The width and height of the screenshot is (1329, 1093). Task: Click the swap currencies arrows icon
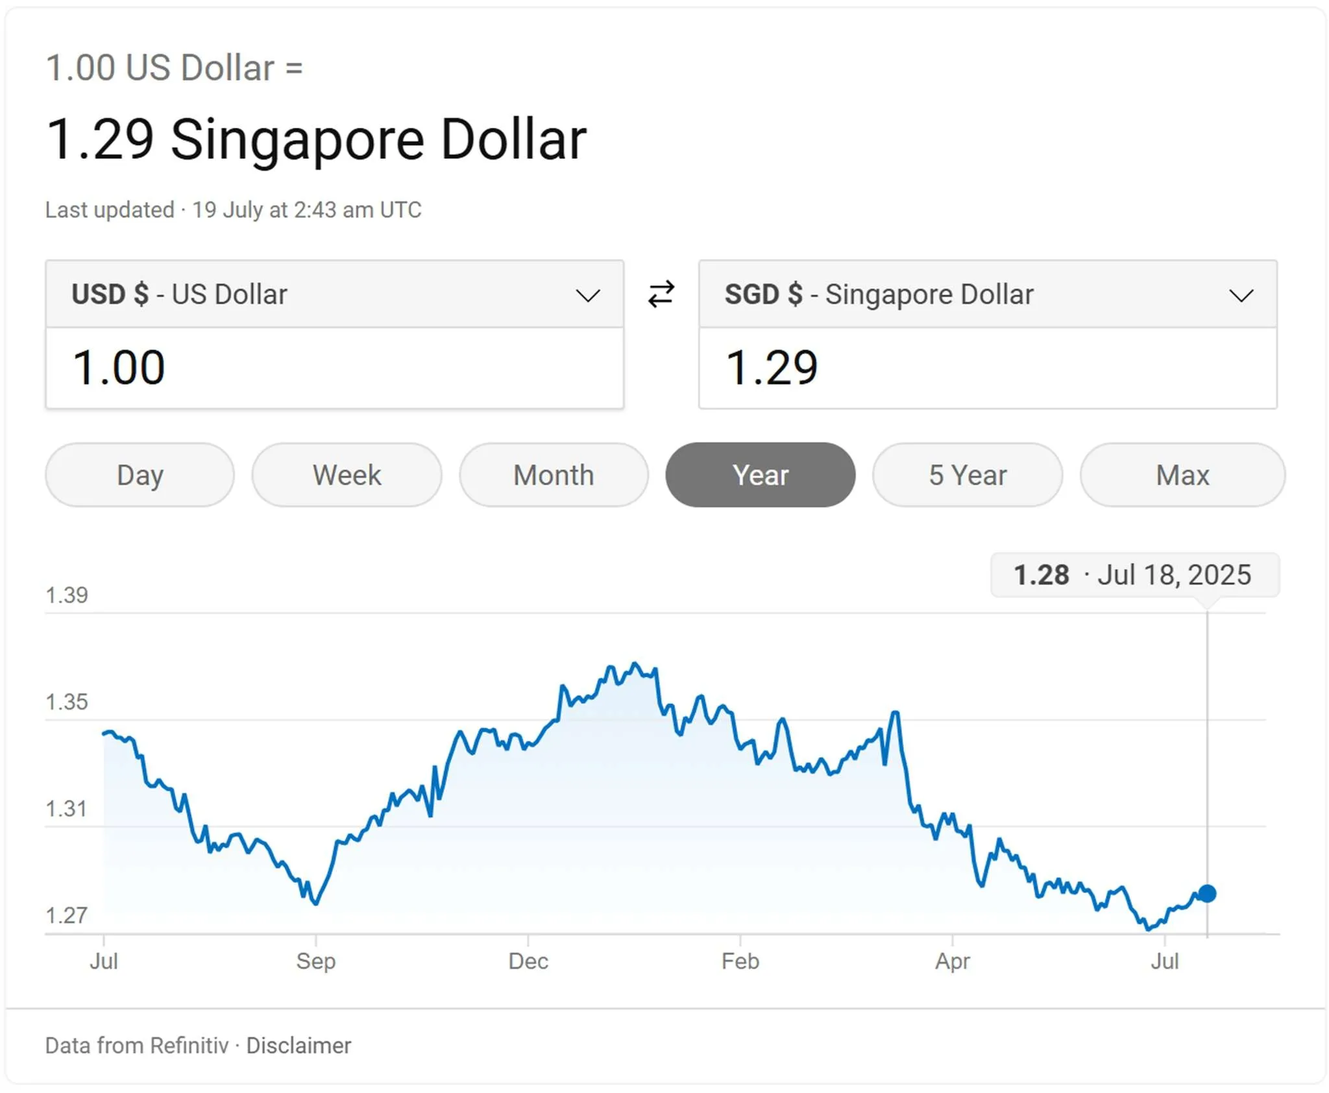(661, 294)
